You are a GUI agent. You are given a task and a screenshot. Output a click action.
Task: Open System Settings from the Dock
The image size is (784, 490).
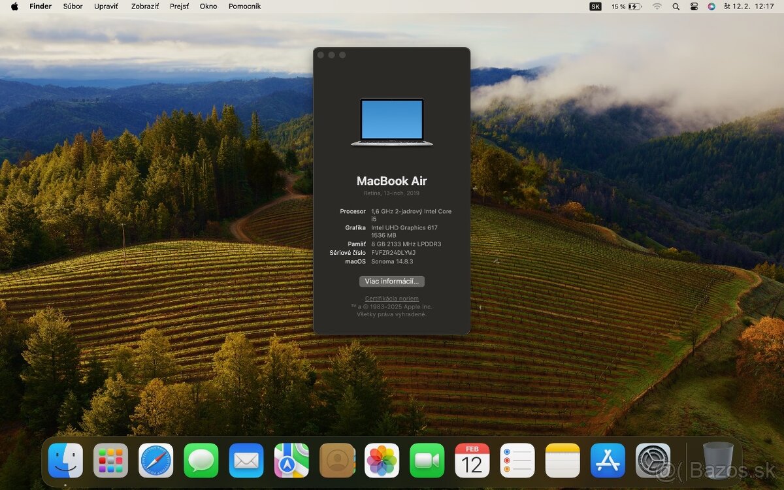653,461
